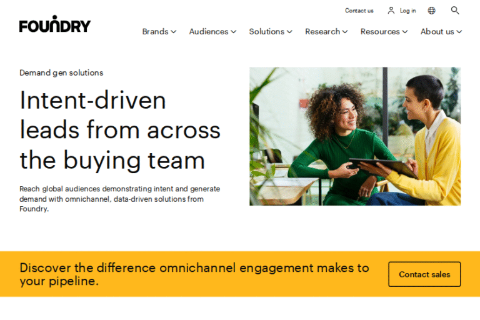The height and width of the screenshot is (320, 480).
Task: Click the Foundry logo
Action: click(55, 24)
